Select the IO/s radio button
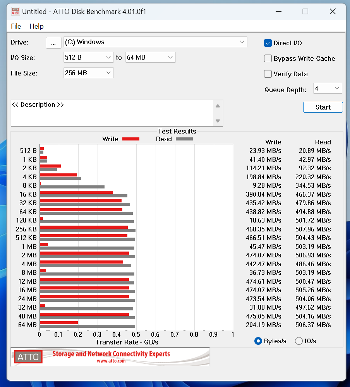Viewport: 350px width, 387px height. point(299,341)
